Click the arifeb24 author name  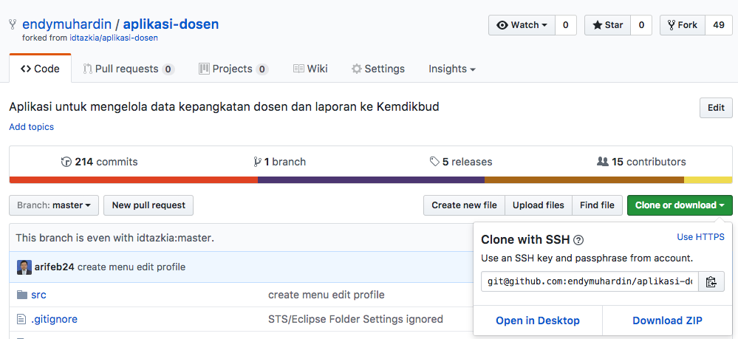coord(55,267)
